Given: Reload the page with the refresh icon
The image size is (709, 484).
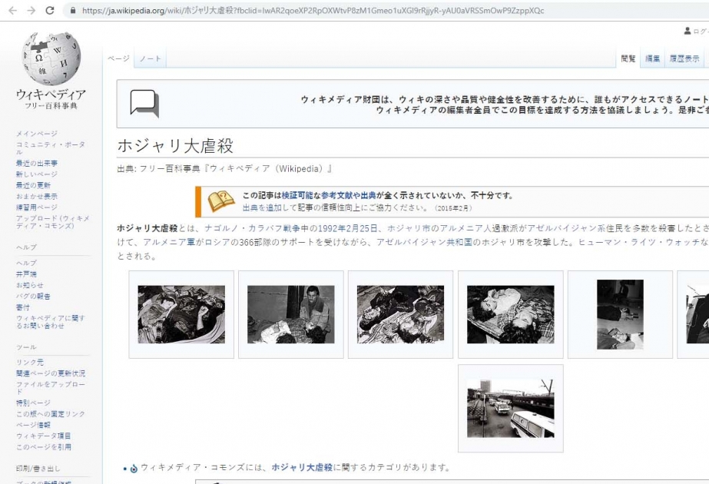Looking at the screenshot, I should [x=50, y=11].
